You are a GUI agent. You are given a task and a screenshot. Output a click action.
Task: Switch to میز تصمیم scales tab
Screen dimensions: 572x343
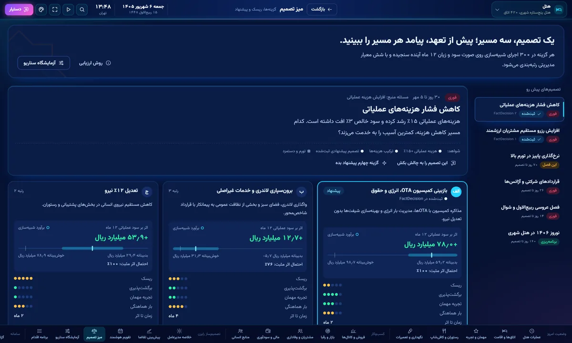click(x=94, y=333)
